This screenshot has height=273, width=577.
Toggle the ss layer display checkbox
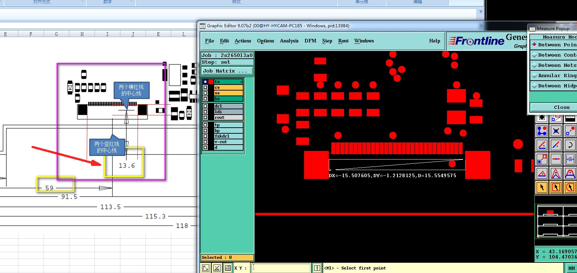click(205, 93)
